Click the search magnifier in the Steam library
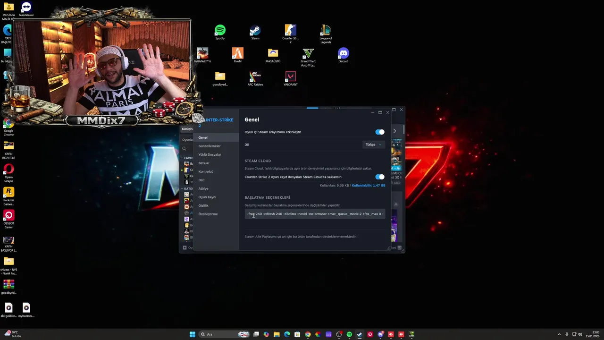The height and width of the screenshot is (340, 604). coord(184,148)
